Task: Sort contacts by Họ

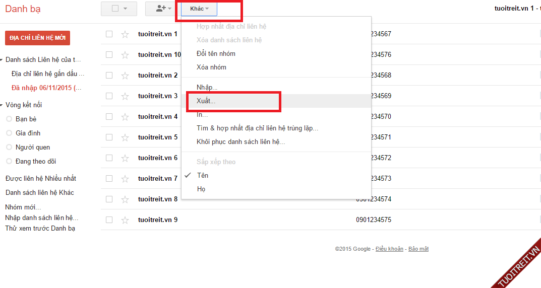Action: click(x=201, y=189)
